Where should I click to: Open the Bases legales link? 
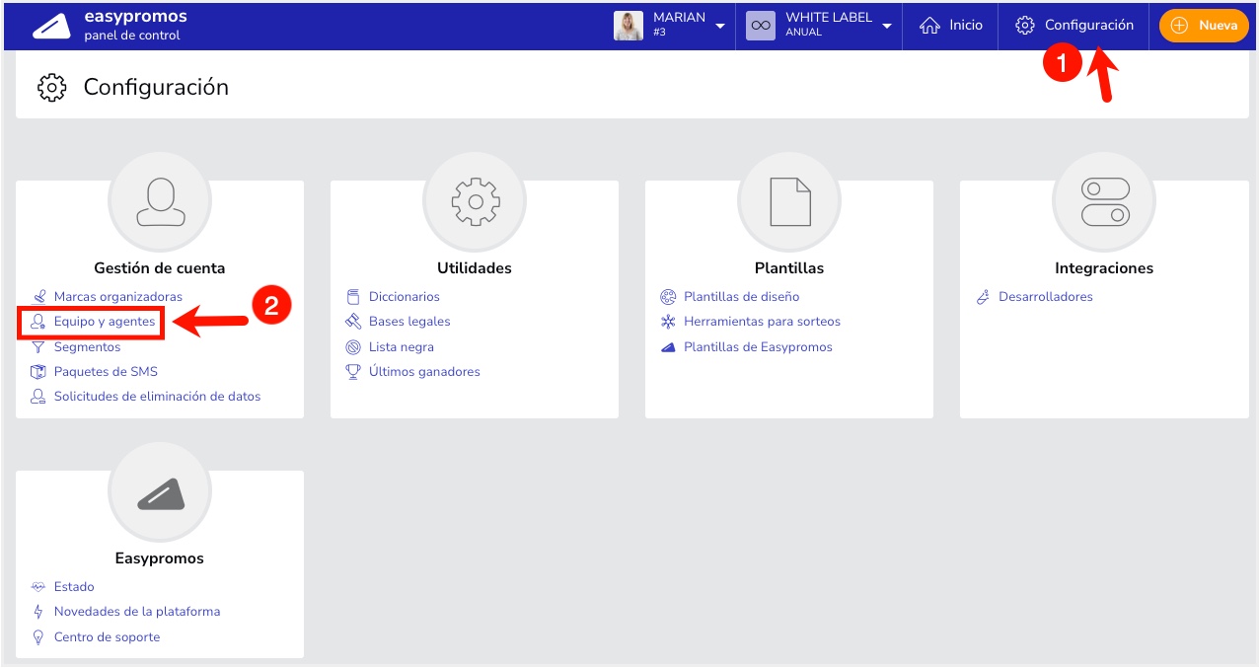(409, 322)
